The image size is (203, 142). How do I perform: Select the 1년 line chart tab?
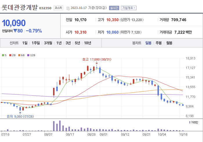[59, 43]
